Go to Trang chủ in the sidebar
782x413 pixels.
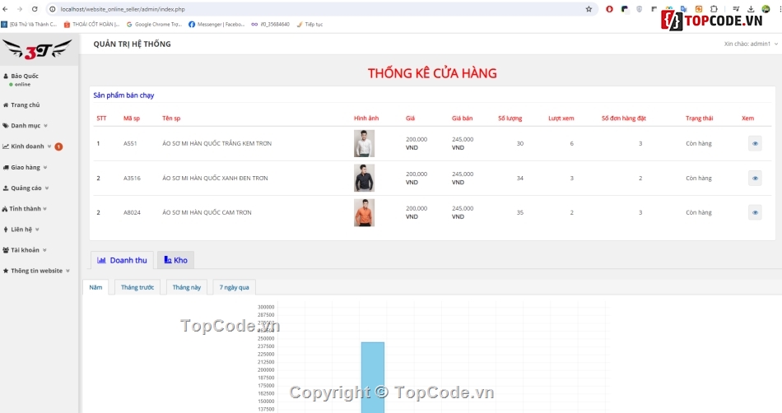25,105
